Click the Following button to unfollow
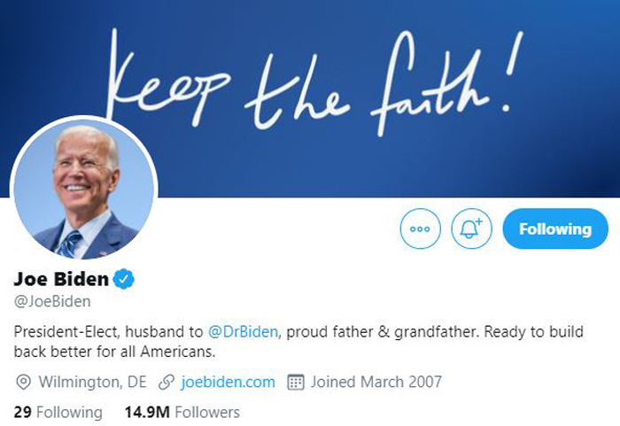This screenshot has height=426, width=620. point(554,229)
